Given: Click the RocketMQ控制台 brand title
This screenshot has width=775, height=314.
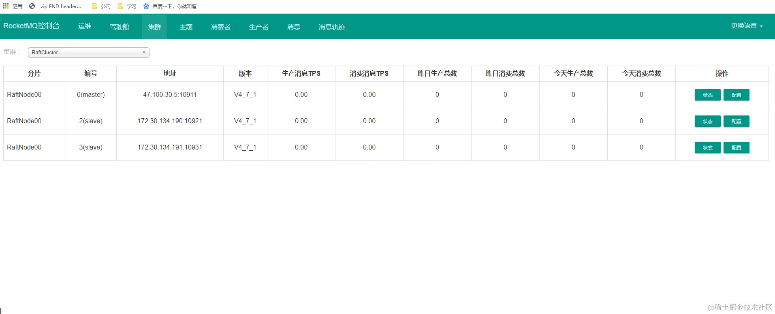Looking at the screenshot, I should click(x=32, y=26).
